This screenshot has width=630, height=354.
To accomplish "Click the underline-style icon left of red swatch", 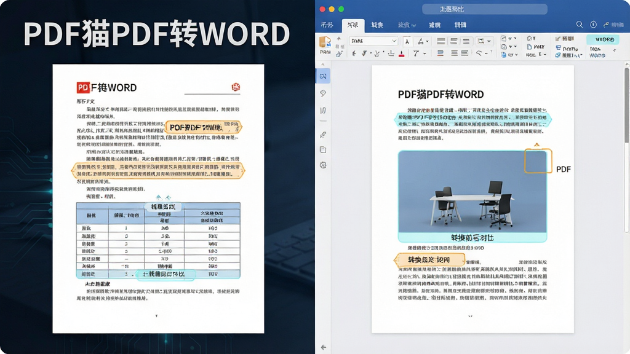I will (x=391, y=53).
